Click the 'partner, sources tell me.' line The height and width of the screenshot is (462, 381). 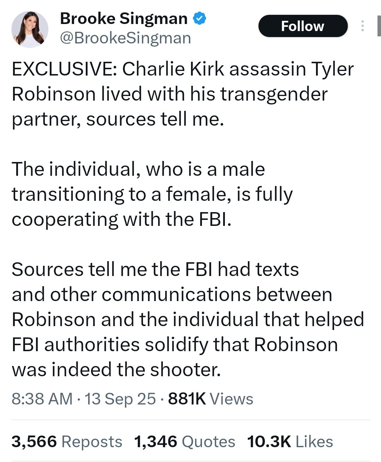pyautogui.click(x=118, y=119)
